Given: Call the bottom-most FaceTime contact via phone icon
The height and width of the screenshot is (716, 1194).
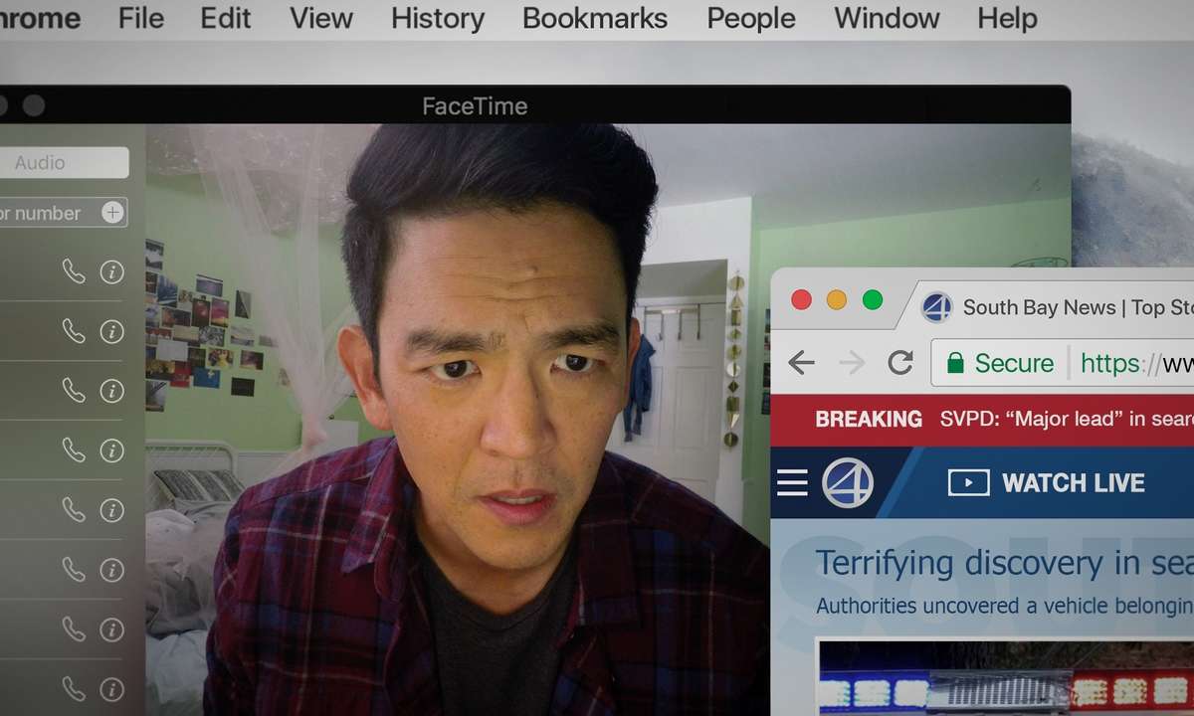Looking at the screenshot, I should click(74, 688).
